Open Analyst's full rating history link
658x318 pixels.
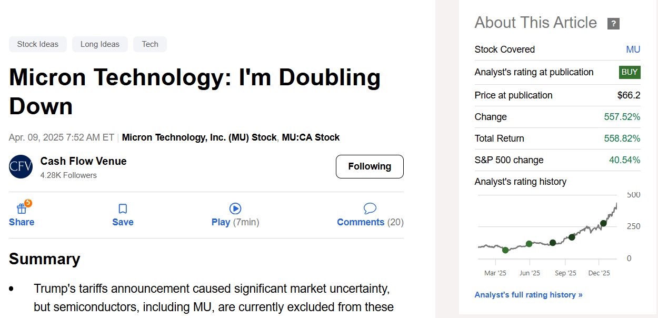coord(529,295)
